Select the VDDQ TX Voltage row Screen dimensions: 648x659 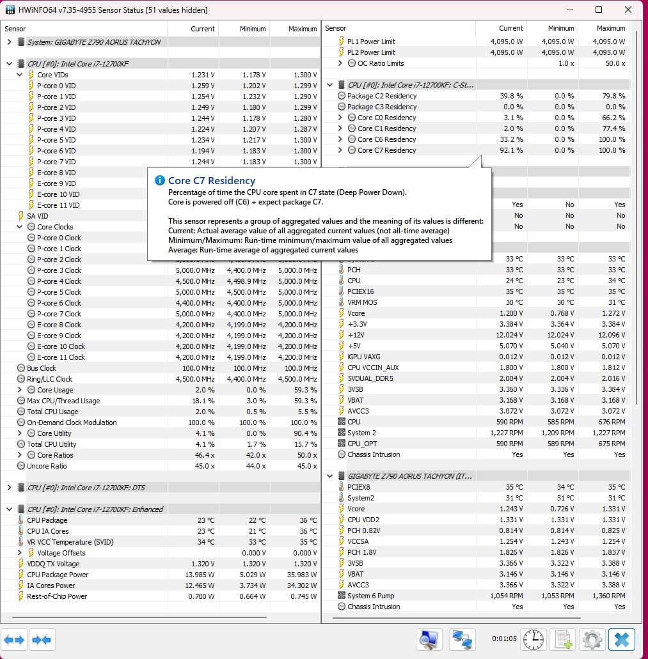(x=160, y=564)
